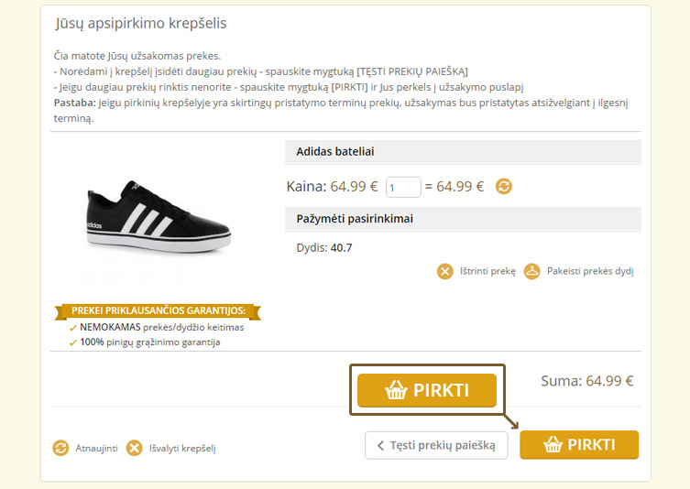
Task: Click the basket icon on the bottom-right PIRKTI button
Action: 553,445
